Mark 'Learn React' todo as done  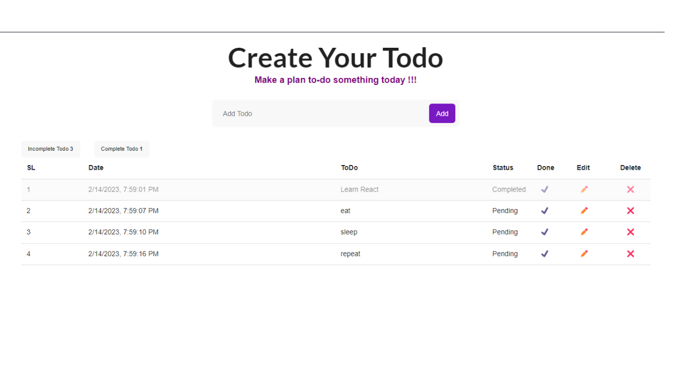coord(545,189)
